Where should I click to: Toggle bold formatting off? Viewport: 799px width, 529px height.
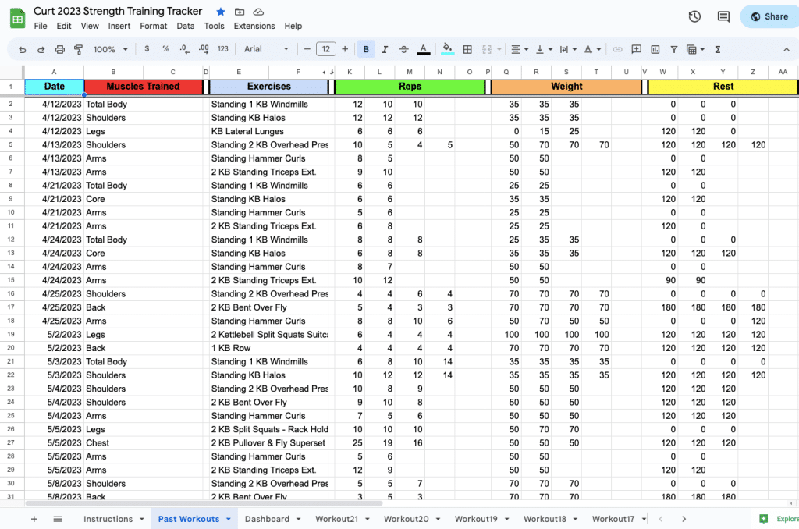click(366, 49)
